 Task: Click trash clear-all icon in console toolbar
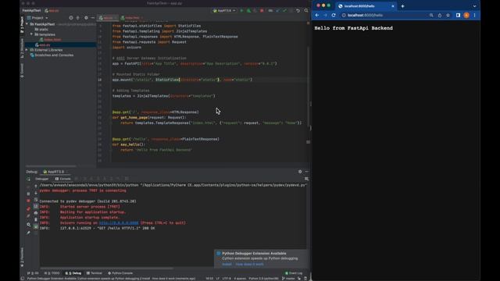[x=36, y=219]
